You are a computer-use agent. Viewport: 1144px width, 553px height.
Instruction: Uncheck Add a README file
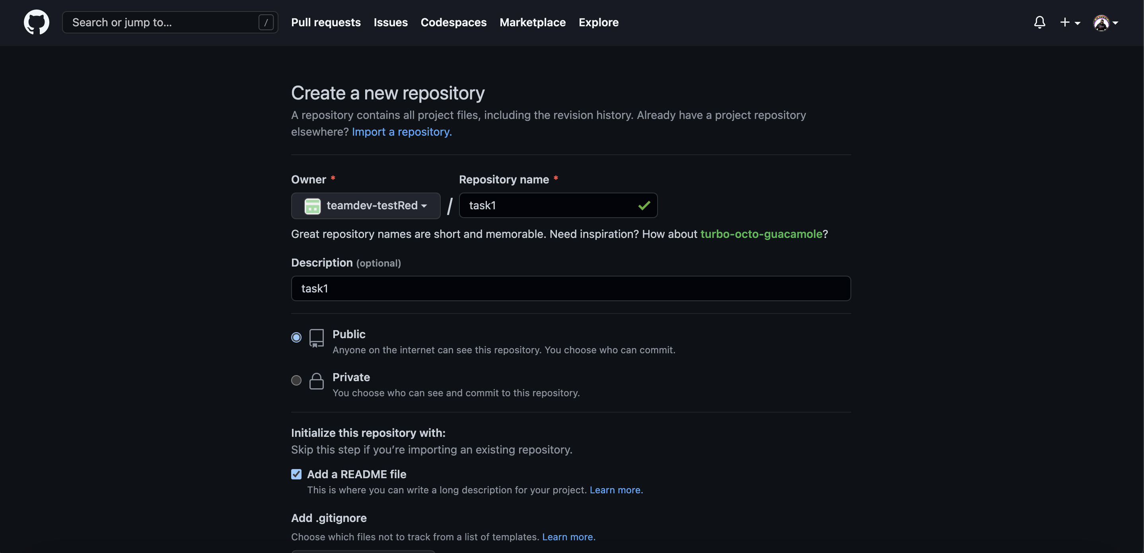(x=296, y=474)
